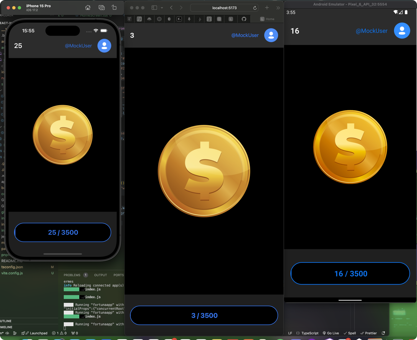Open the ChatGPT favorite in Safari bar
Viewport: 417px width, 340px height.
click(219, 19)
